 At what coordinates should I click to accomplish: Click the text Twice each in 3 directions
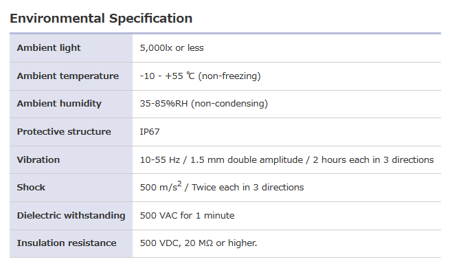[x=247, y=188]
